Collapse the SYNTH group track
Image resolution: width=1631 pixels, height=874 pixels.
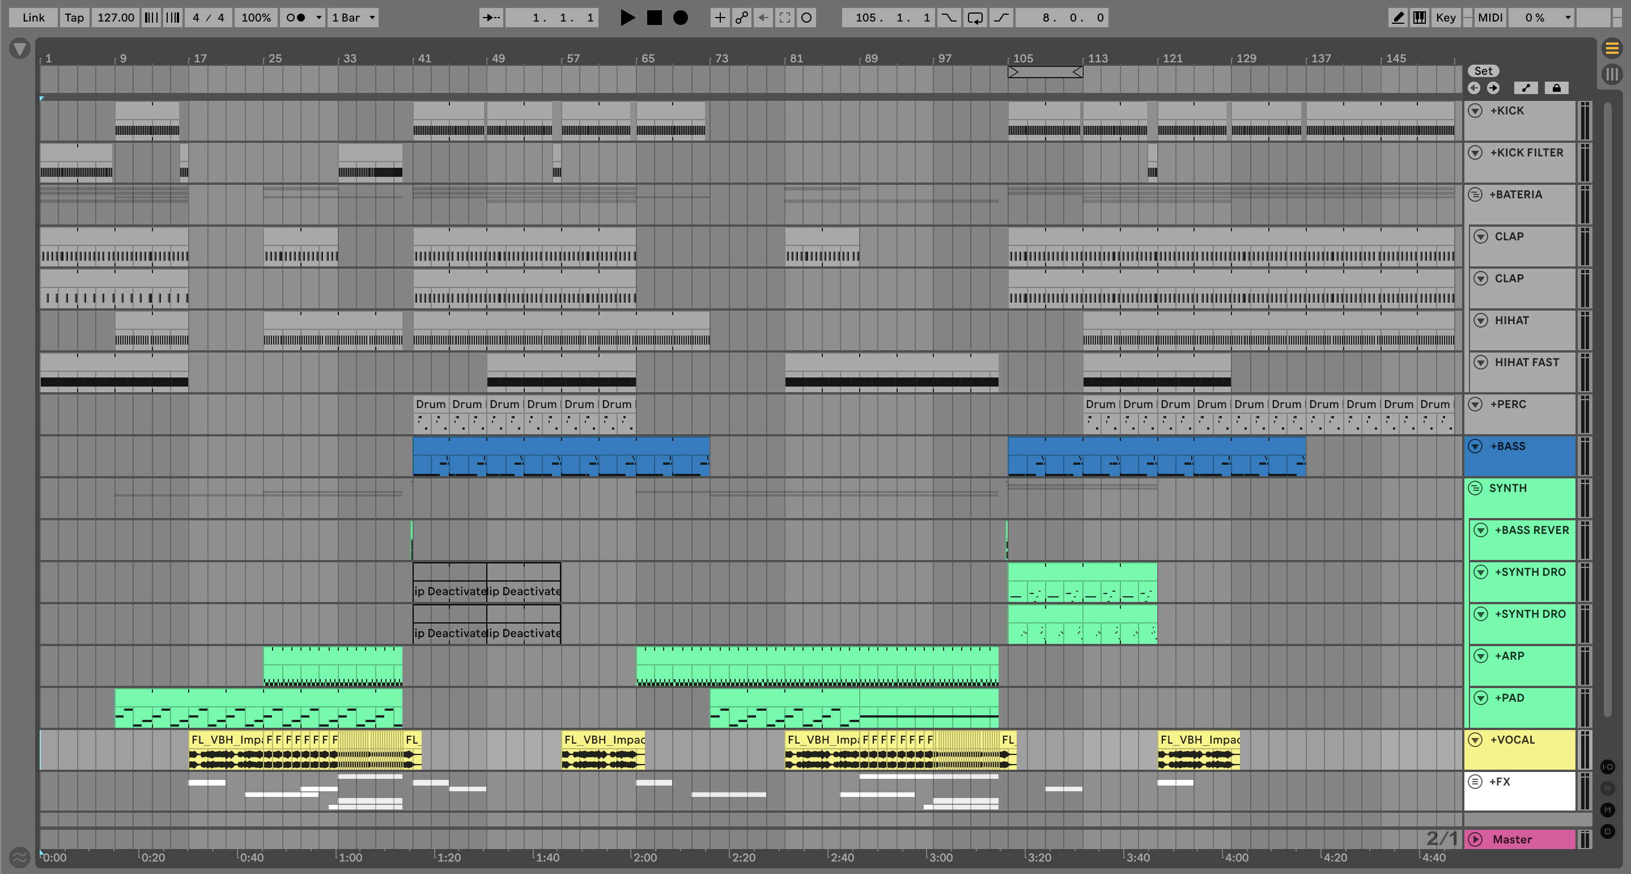click(x=1475, y=489)
